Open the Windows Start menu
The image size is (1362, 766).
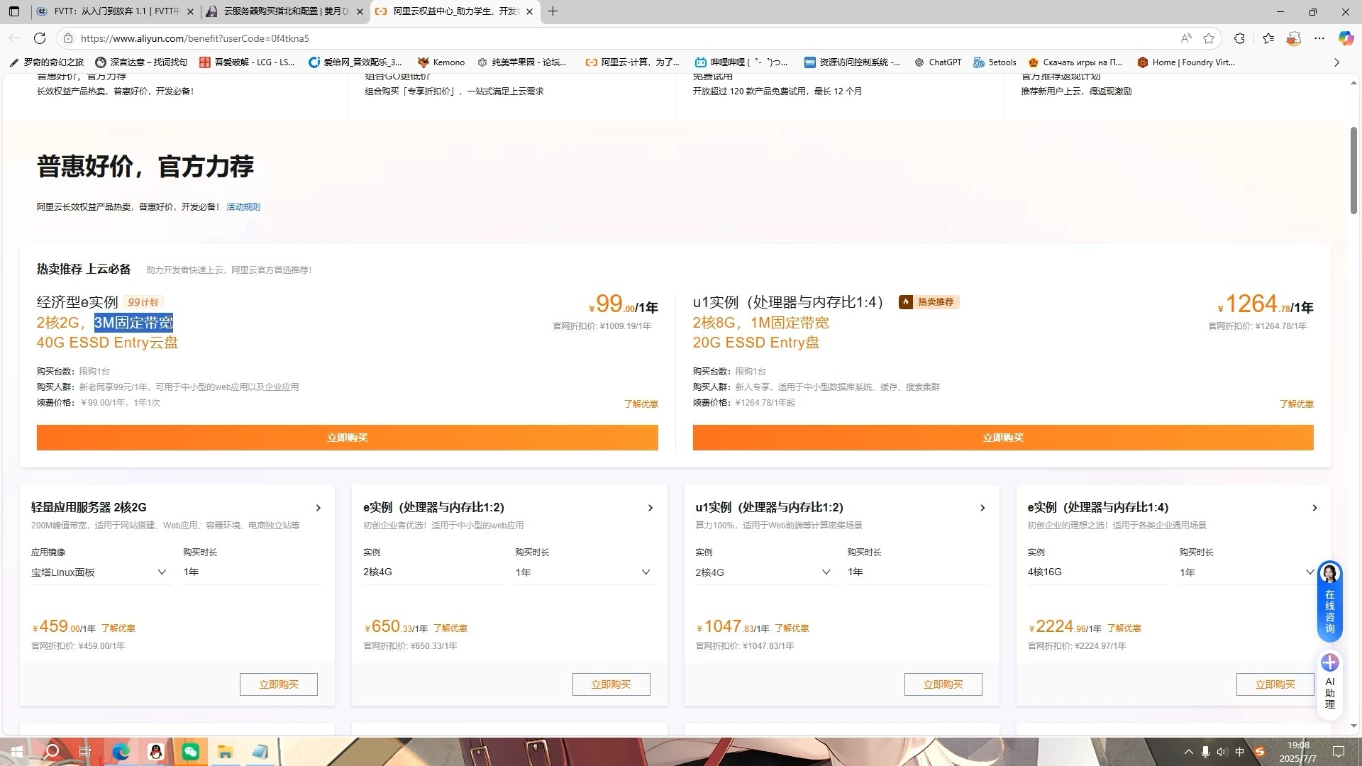click(16, 752)
